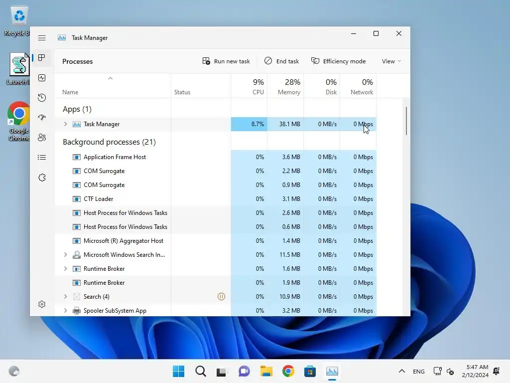Open the Users page icon
The image size is (510, 383).
point(42,138)
